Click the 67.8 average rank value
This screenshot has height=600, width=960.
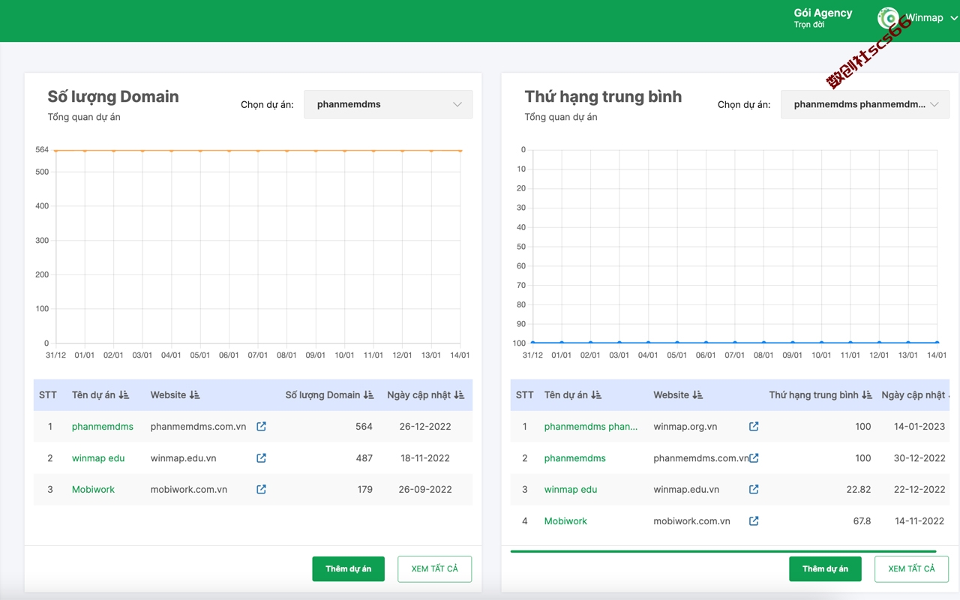pos(862,520)
